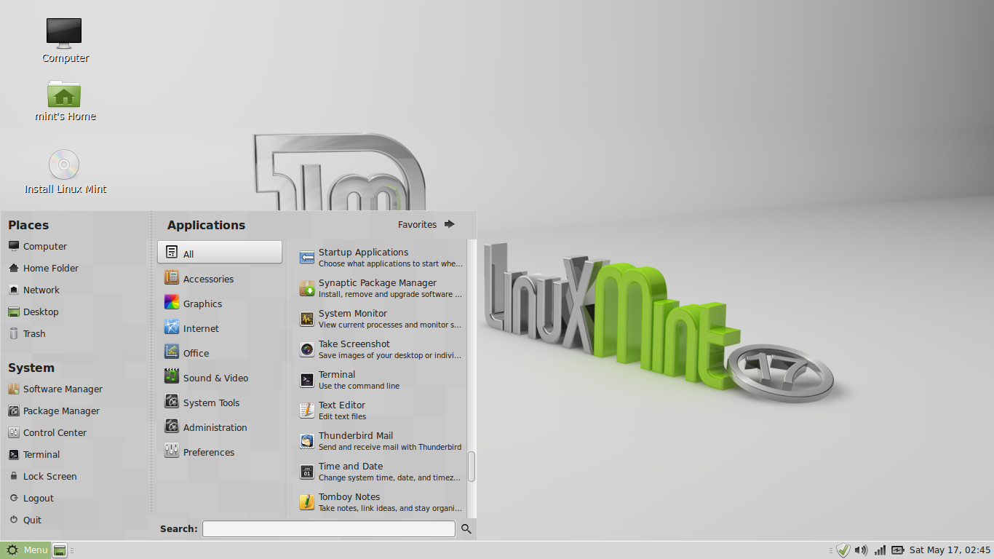Open Package Manager in the System section

click(x=54, y=411)
